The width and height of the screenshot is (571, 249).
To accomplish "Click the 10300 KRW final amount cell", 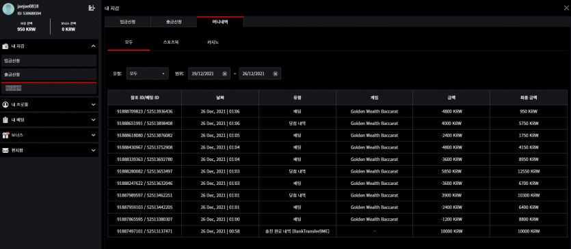I will click(x=529, y=195).
